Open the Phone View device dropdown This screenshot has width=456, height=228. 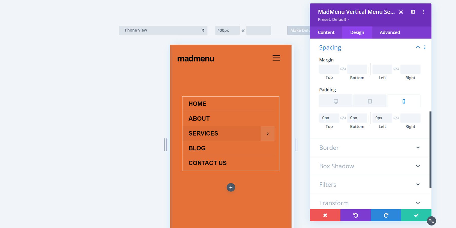click(x=163, y=30)
